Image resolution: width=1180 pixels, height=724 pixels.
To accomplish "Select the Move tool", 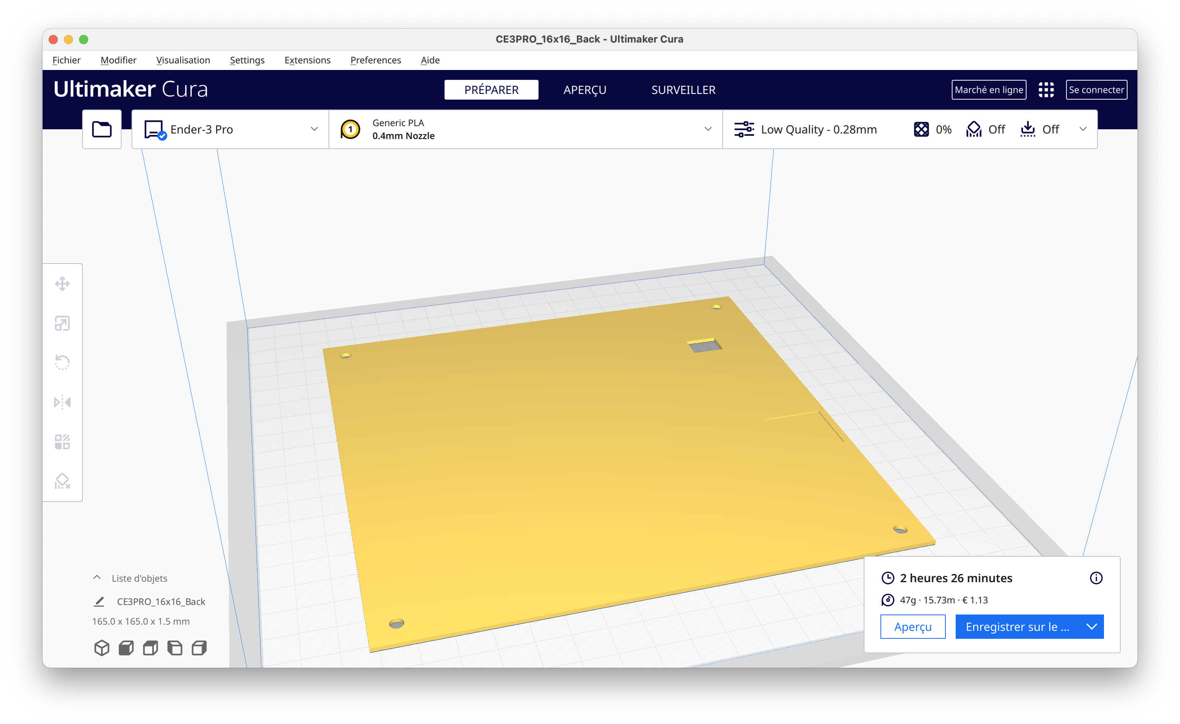I will point(62,284).
